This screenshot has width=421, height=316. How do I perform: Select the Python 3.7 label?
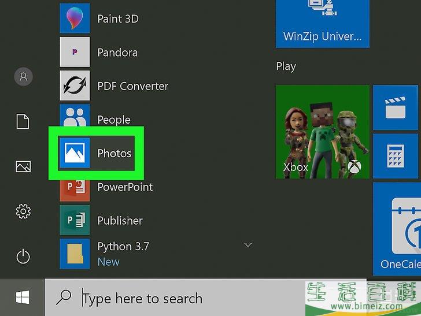point(123,246)
